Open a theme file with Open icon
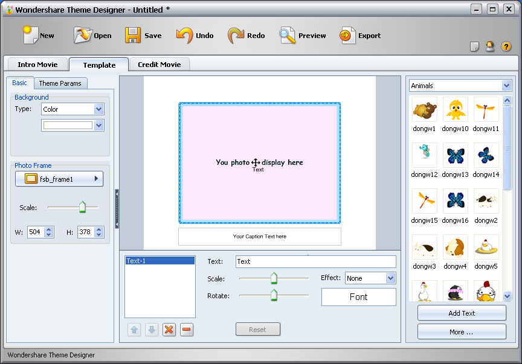This screenshot has width=522, height=364. [82, 36]
